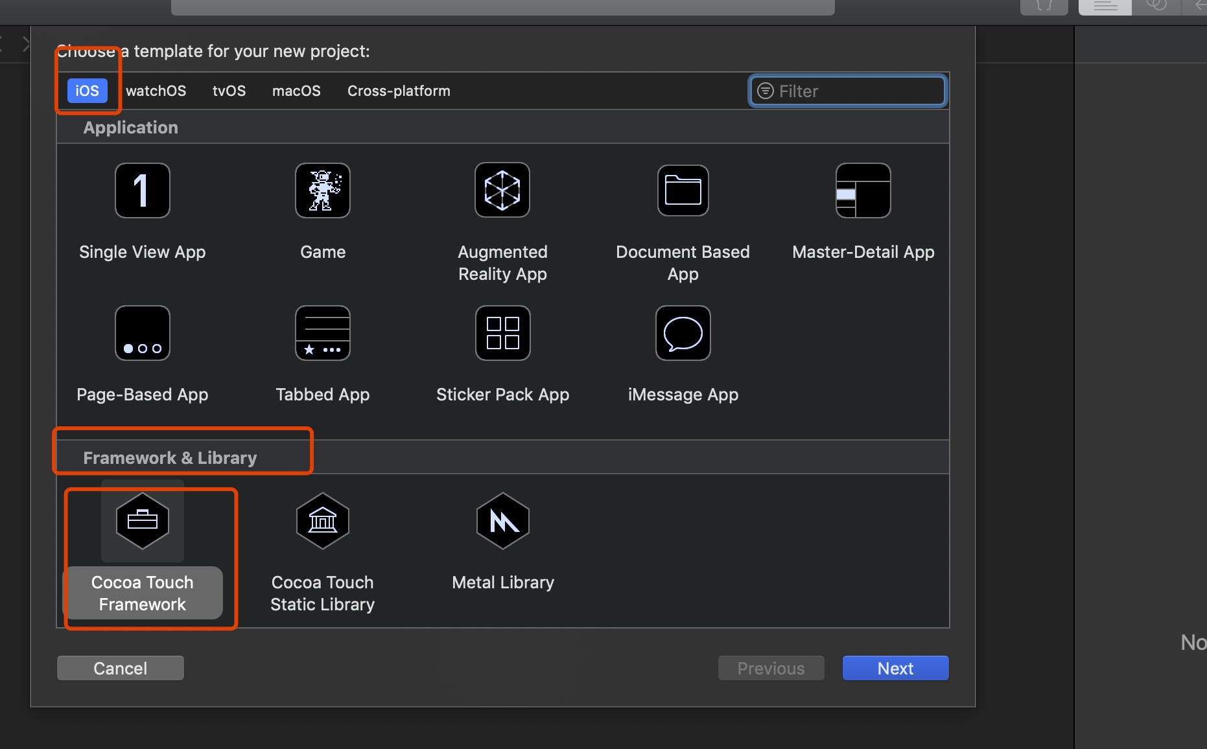1207x749 pixels.
Task: Open the tvOS platform tab
Action: [x=229, y=91]
